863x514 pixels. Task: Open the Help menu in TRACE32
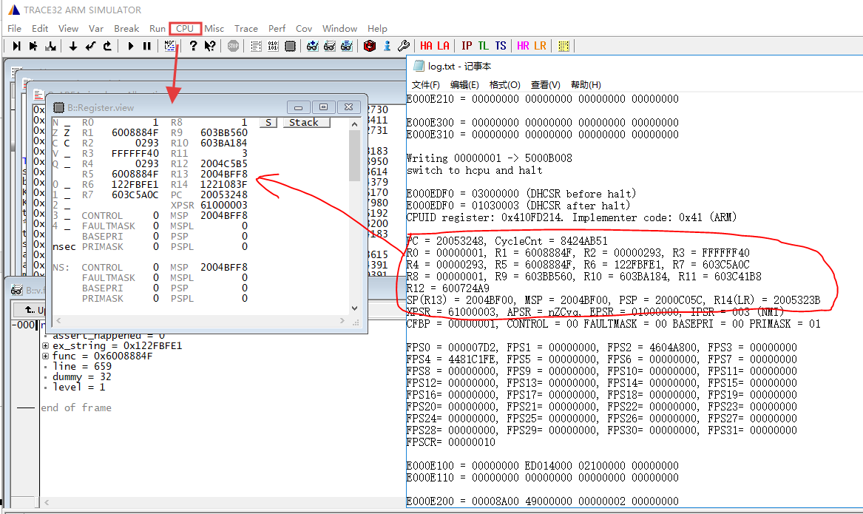click(x=378, y=29)
